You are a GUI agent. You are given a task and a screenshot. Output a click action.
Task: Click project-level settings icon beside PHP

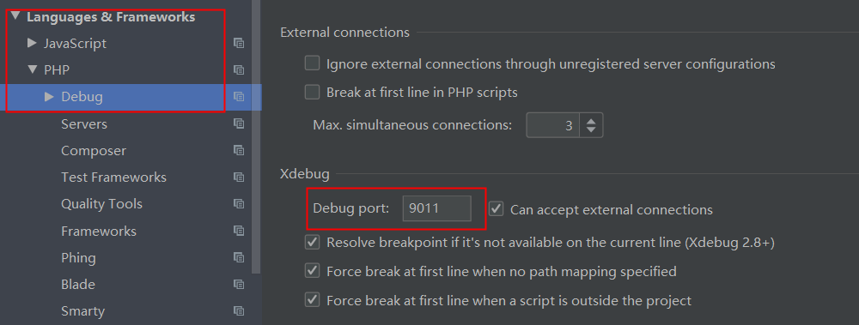tap(238, 69)
